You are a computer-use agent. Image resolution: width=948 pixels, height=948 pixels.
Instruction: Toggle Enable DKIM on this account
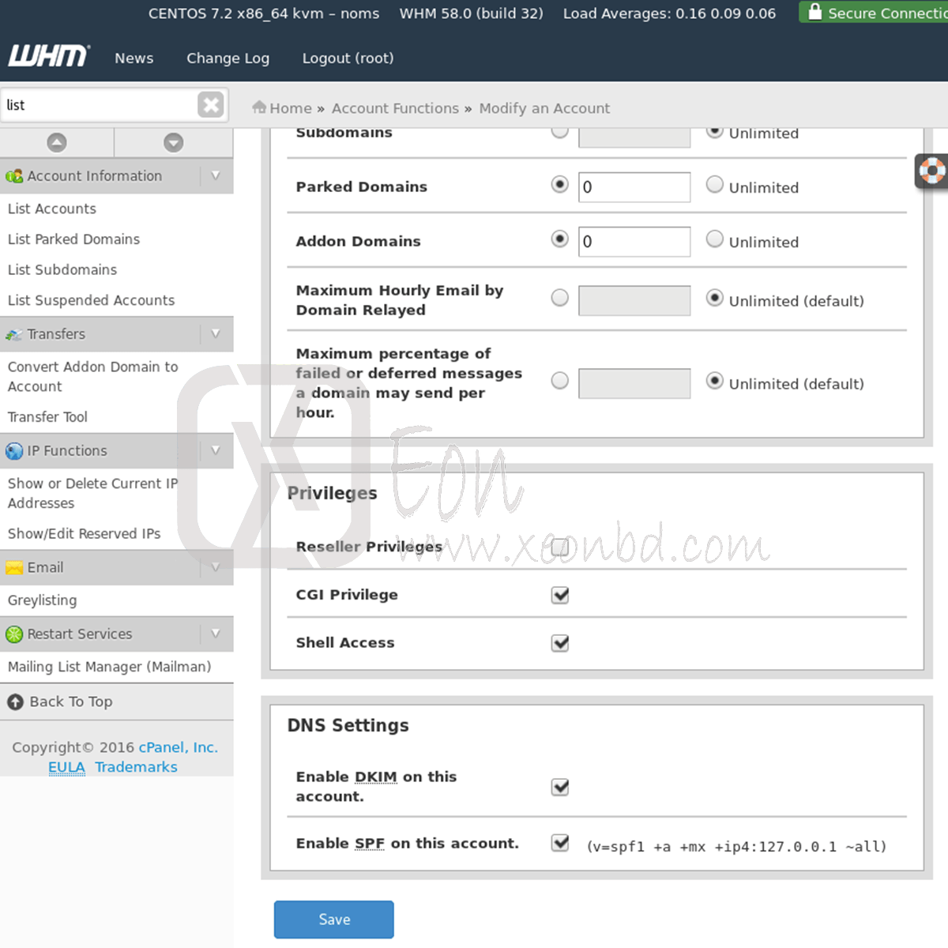560,787
